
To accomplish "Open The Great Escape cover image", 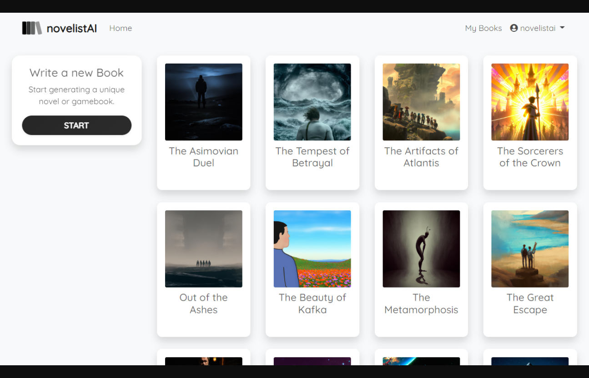I will point(530,249).
